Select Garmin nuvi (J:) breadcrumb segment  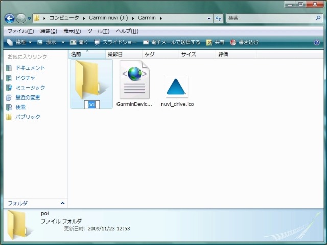108,18
